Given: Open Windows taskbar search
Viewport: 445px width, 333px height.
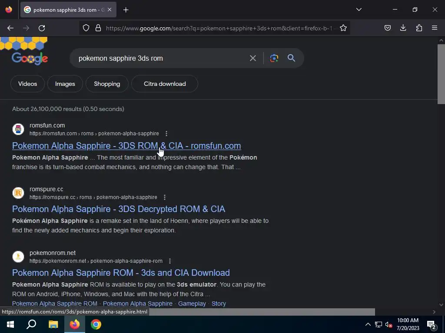Looking at the screenshot, I should 31,324.
